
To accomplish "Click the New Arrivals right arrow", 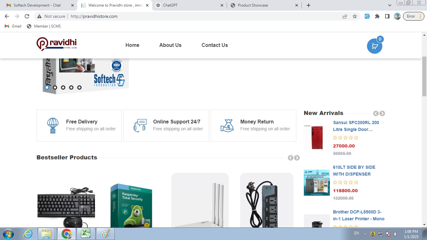I will pyautogui.click(x=382, y=113).
